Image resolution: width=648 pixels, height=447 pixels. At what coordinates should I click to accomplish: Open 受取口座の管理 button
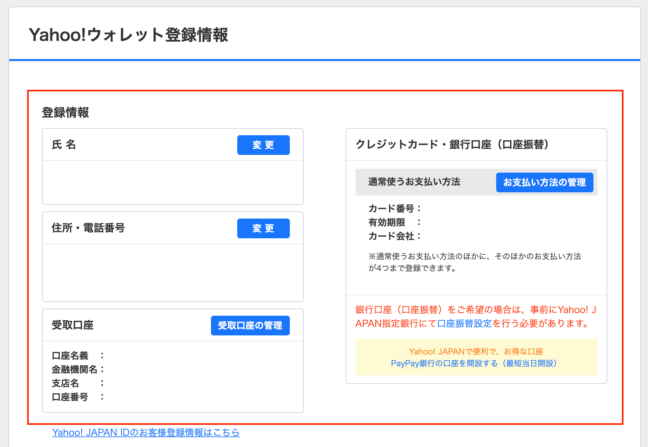[x=250, y=326]
